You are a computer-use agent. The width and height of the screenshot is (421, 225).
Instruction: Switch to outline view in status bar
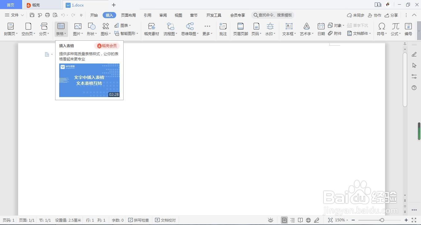[292, 220]
